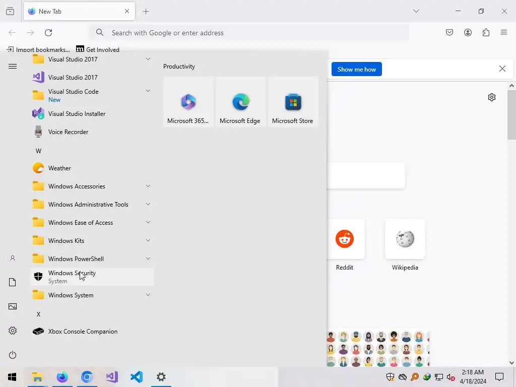
Task: Open the list all tabs dropdown
Action: (x=416, y=11)
